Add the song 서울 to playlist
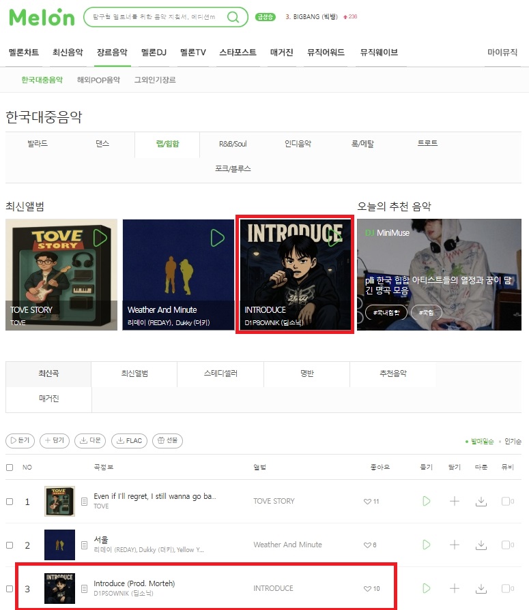 [454, 545]
